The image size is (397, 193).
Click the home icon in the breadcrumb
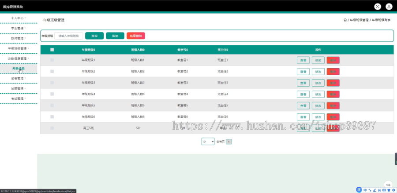point(345,20)
